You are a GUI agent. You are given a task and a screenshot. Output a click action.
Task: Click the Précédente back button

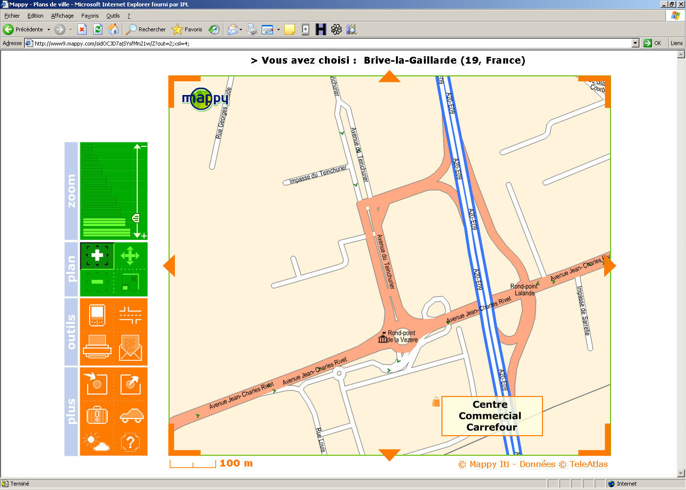(24, 29)
